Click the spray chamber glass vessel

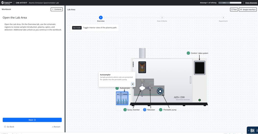click(142, 88)
